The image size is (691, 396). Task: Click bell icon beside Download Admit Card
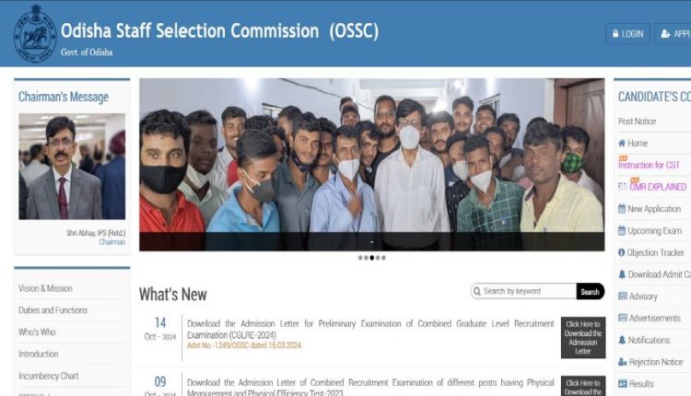622,274
